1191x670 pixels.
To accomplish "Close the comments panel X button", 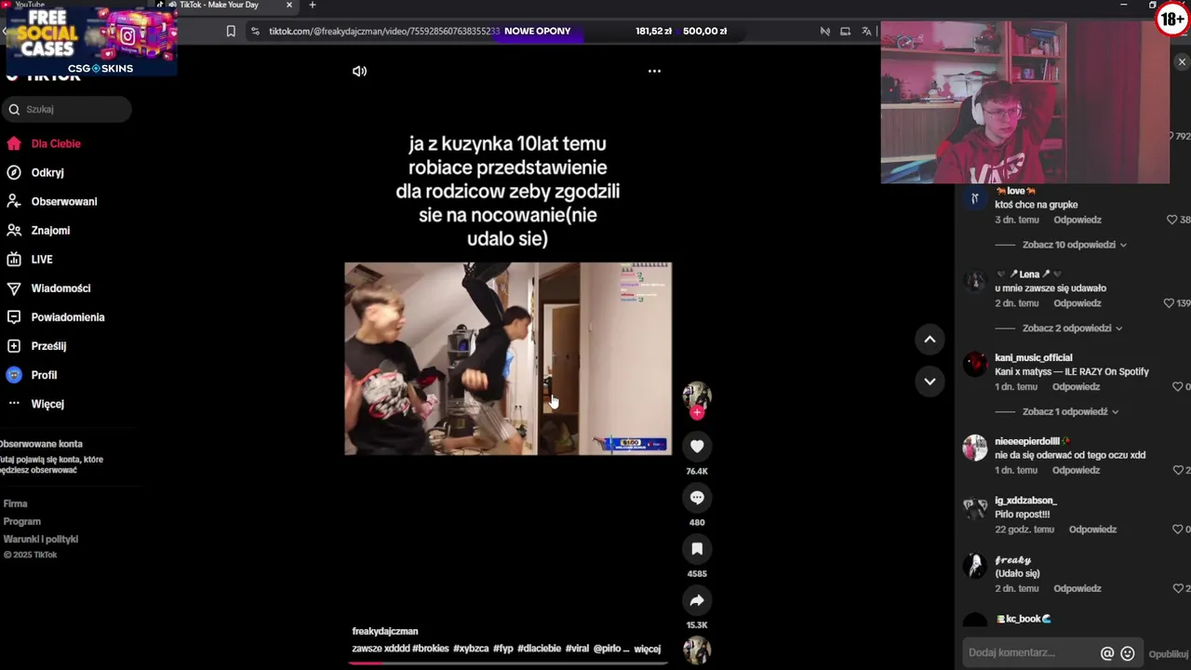I will click(x=1182, y=62).
